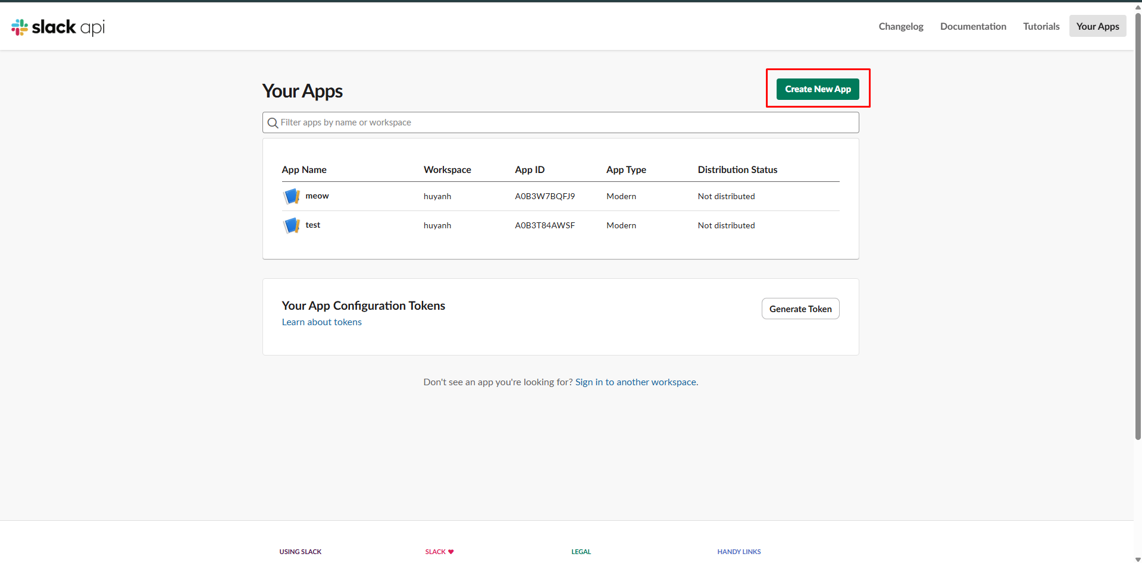Image resolution: width=1142 pixels, height=563 pixels.
Task: Click the USING SLACK footer heading
Action: pyautogui.click(x=301, y=552)
